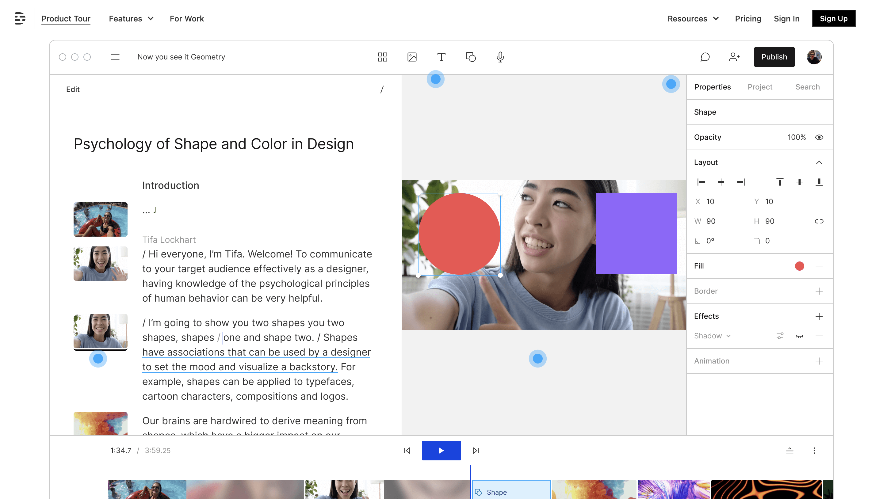The height and width of the screenshot is (499, 883).
Task: Click the Sign In link
Action: pyautogui.click(x=786, y=18)
